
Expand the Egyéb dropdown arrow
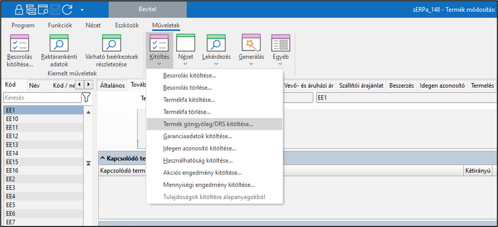pos(281,63)
